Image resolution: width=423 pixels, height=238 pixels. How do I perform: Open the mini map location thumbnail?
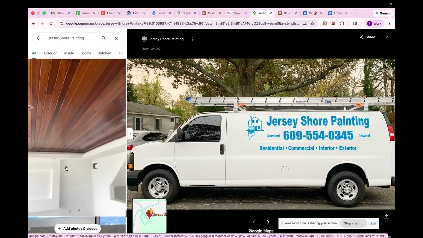coord(149,216)
